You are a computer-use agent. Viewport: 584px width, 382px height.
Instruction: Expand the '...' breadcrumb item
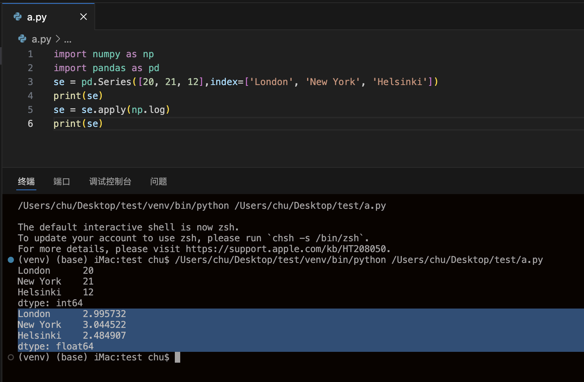click(x=68, y=39)
